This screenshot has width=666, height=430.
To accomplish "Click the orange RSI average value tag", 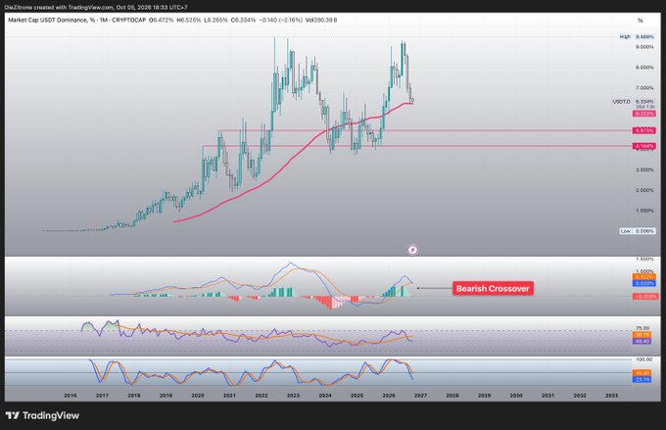I will click(x=642, y=335).
